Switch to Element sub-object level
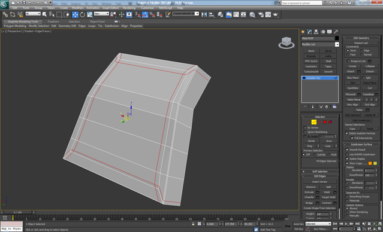Viewport: 383px width, 232px height. tap(330, 122)
